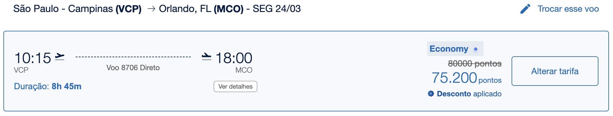Click the SEG 24/03 date text
Viewport: 613px width, 116px height.
coord(276,9)
